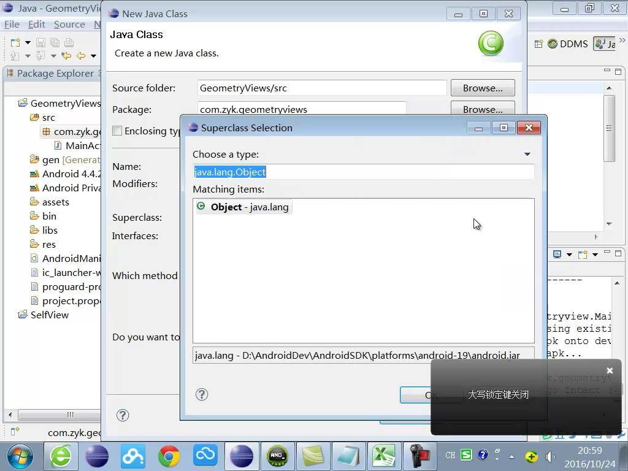Select src folder in Package Explorer
Viewport: 628px width, 471px height.
pyautogui.click(x=42, y=117)
